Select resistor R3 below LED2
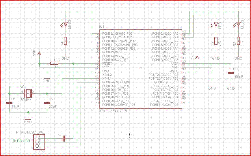The image size is (251, 156). click(239, 41)
